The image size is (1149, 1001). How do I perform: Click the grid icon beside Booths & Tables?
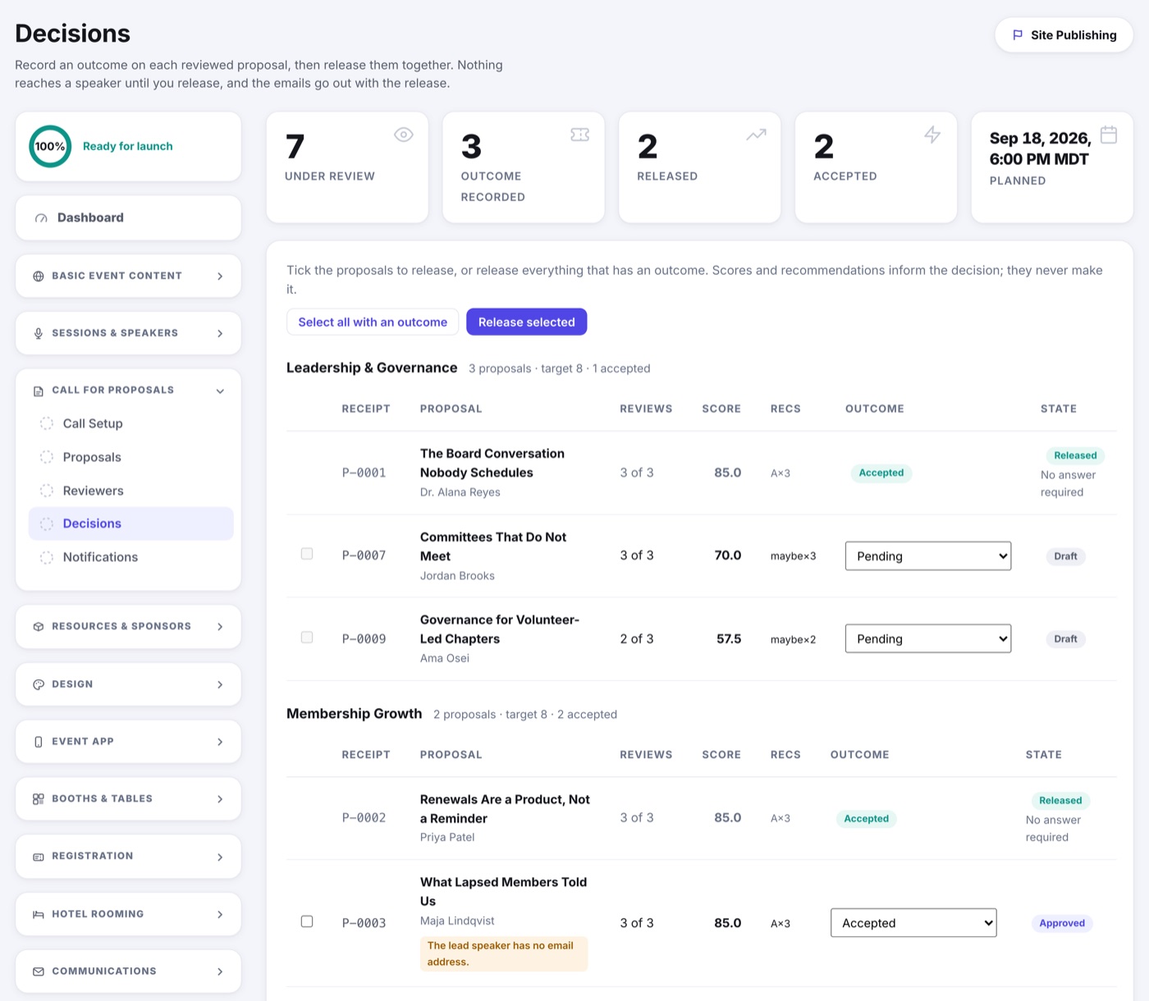[39, 799]
